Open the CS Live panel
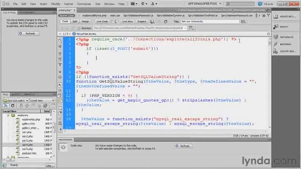The image size is (301, 169). [265, 4]
